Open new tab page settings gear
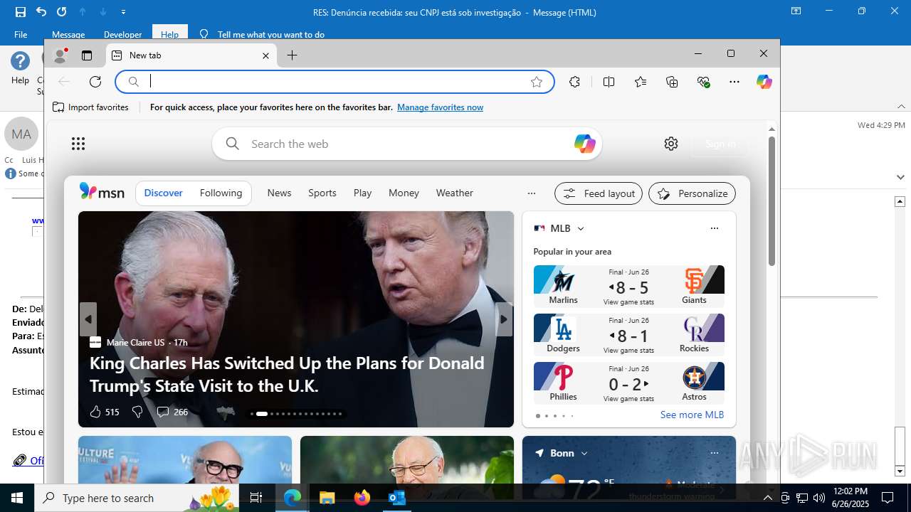Image resolution: width=911 pixels, height=512 pixels. click(x=671, y=144)
